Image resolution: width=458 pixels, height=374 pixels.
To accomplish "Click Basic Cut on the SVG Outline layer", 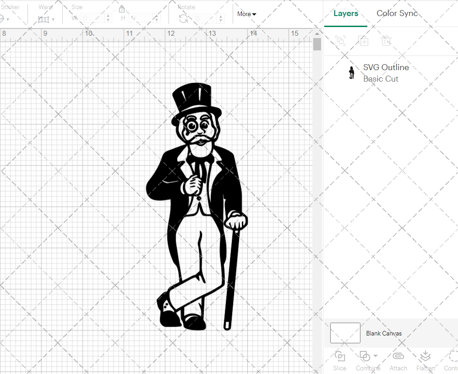I will click(381, 79).
